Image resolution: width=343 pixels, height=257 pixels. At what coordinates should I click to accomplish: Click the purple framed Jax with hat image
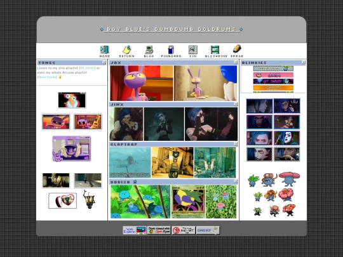(72, 149)
